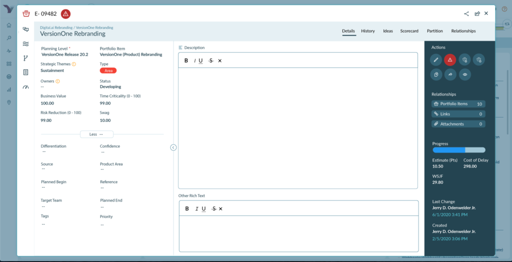The image size is (512, 262).
Task: Click the red warning icon under Actions
Action: click(450, 59)
